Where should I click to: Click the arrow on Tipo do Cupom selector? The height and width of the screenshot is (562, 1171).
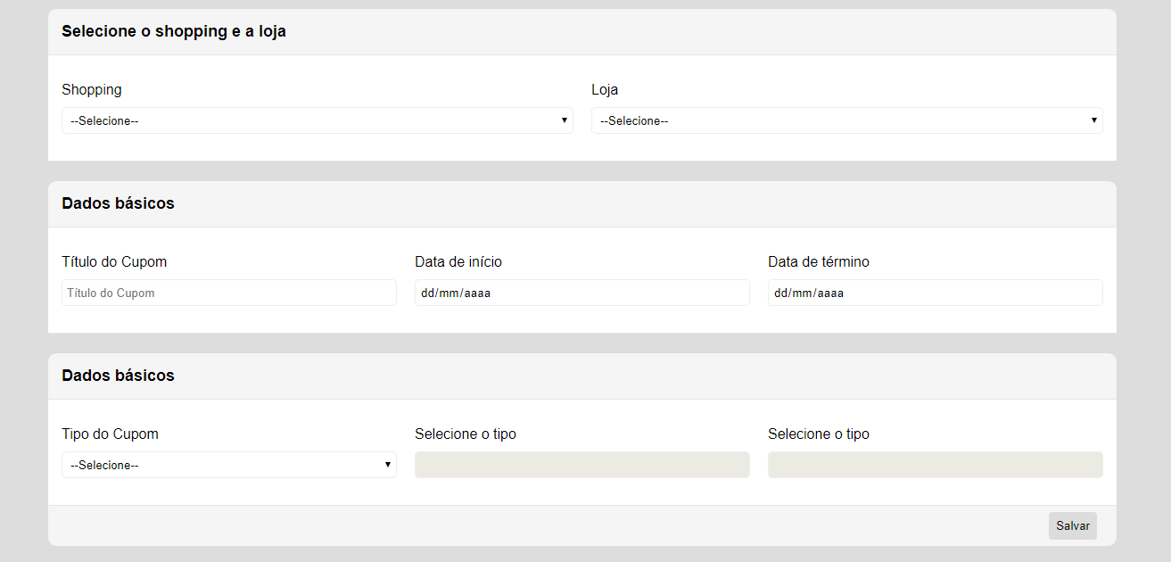[x=388, y=464]
